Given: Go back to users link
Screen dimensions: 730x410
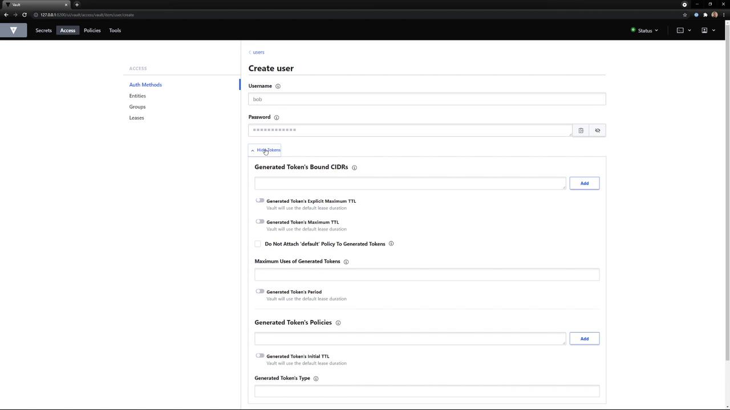Looking at the screenshot, I should 258,52.
